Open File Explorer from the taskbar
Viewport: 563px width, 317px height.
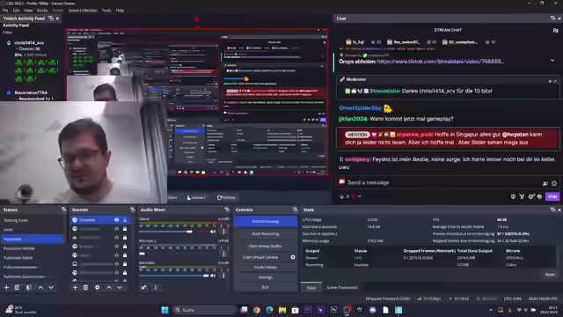coord(282,310)
